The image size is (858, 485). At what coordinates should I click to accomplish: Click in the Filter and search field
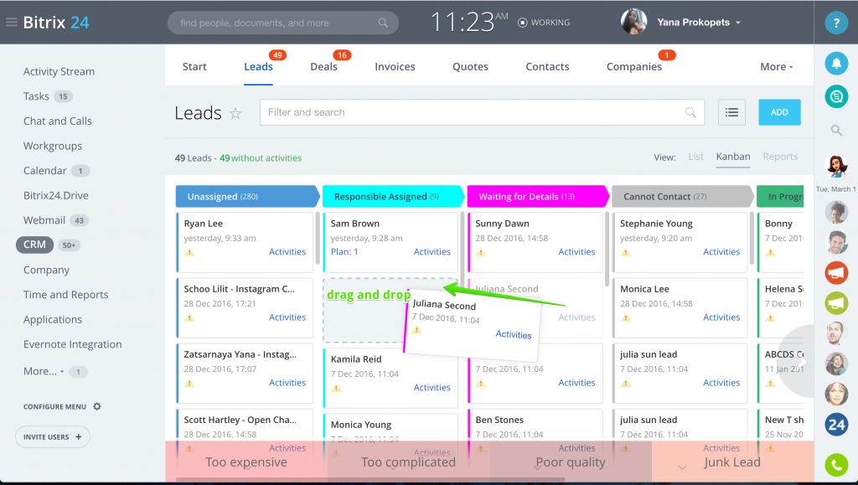click(482, 112)
